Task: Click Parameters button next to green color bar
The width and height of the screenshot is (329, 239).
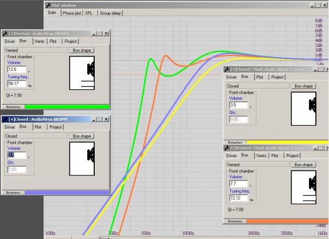Action: pos(13,107)
